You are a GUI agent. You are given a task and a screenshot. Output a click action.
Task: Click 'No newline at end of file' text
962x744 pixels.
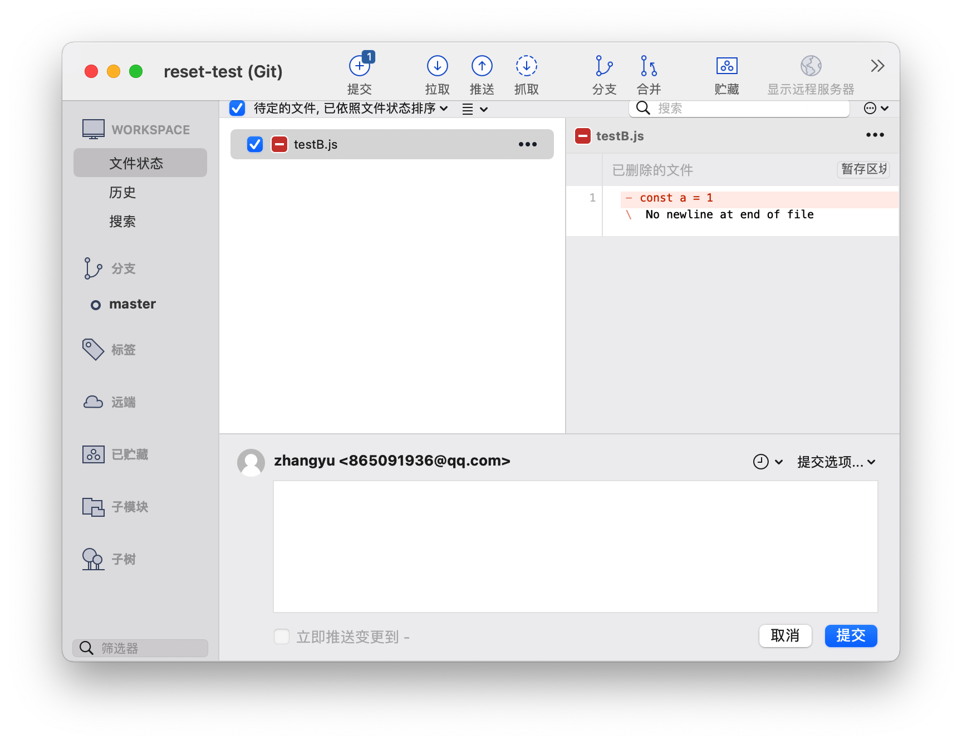729,214
